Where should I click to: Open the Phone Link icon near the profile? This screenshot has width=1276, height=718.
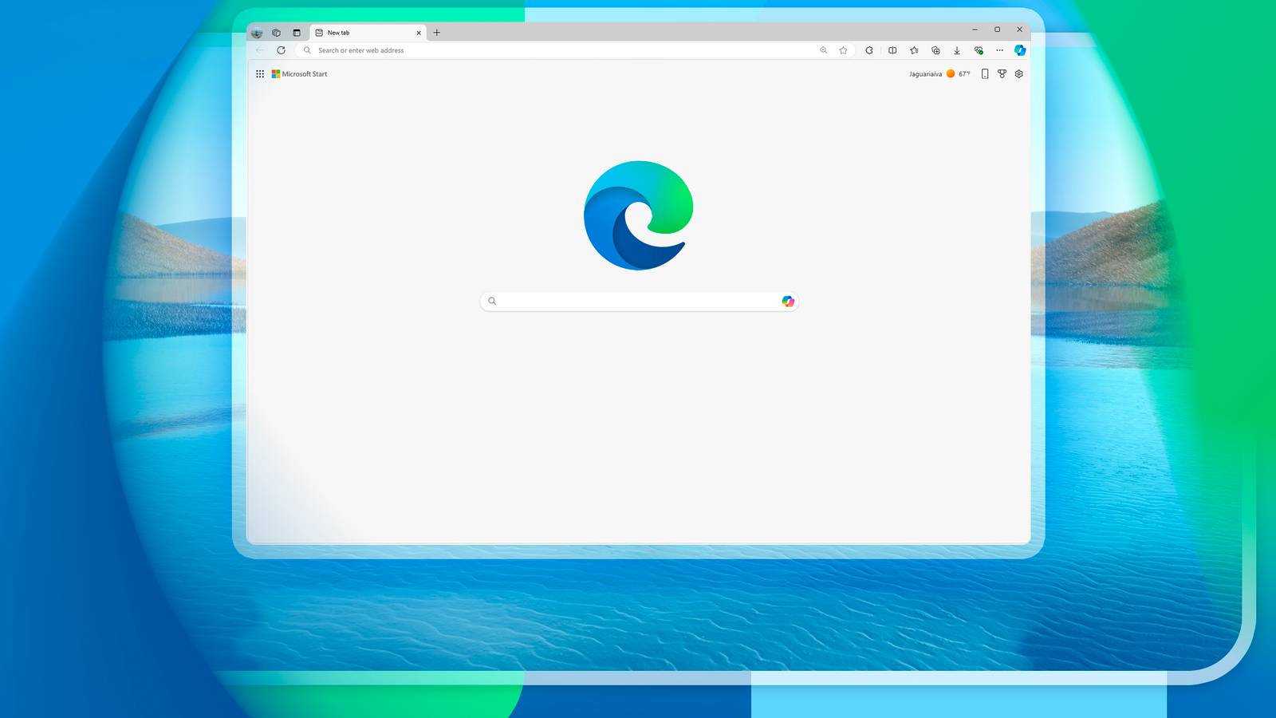point(985,73)
